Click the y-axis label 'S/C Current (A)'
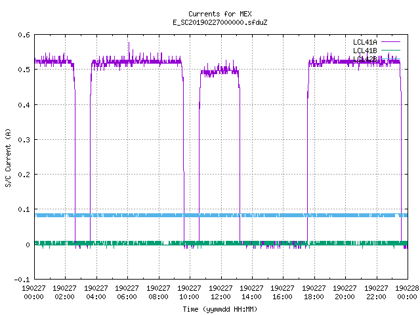 (x=8, y=157)
